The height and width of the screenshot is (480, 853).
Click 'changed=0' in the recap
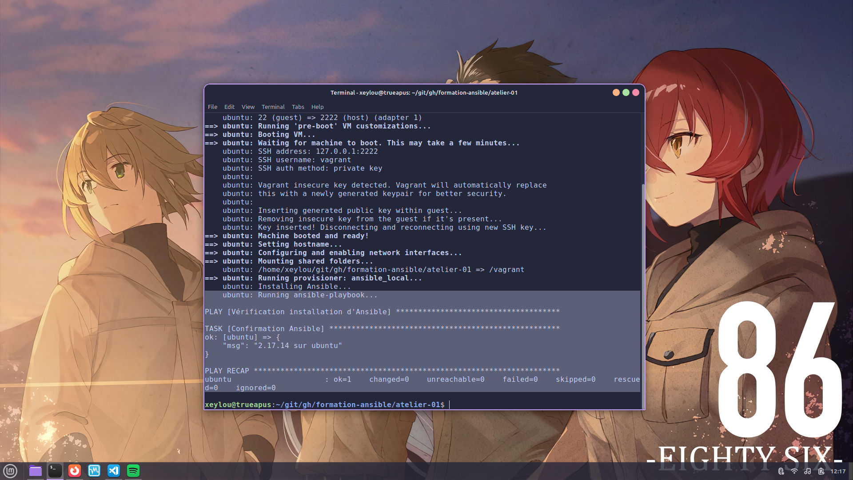[x=389, y=379]
